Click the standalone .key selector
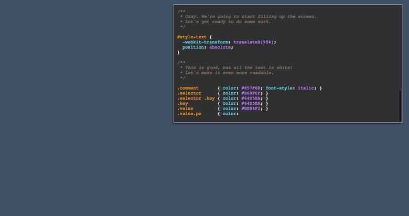This screenshot has width=409, height=216. pos(182,103)
